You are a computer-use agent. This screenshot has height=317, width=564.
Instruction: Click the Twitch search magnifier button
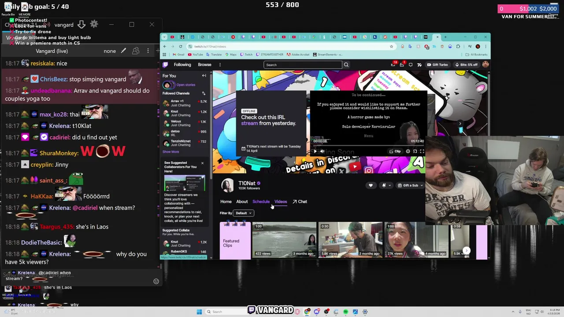346,65
